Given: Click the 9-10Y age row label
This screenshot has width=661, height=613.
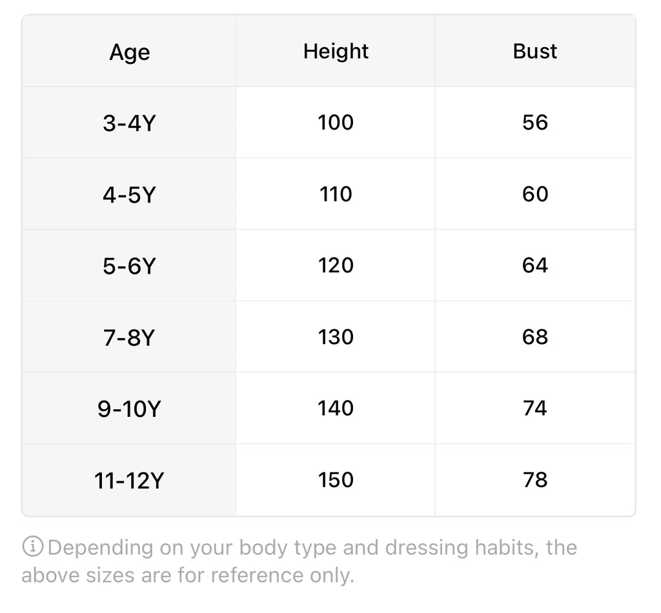Looking at the screenshot, I should [x=129, y=408].
